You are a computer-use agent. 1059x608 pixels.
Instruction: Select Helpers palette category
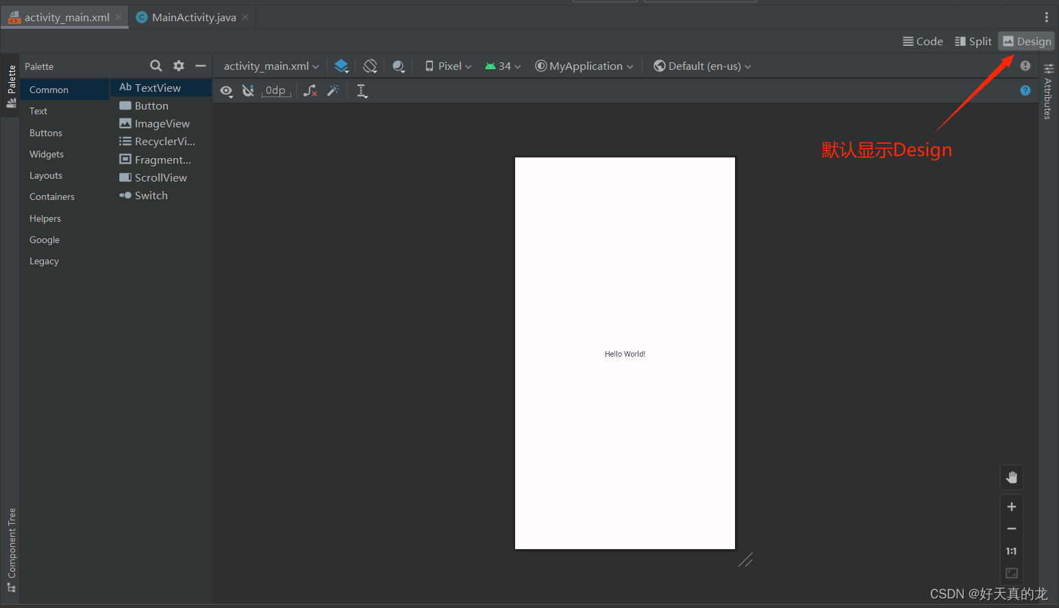tap(64, 218)
